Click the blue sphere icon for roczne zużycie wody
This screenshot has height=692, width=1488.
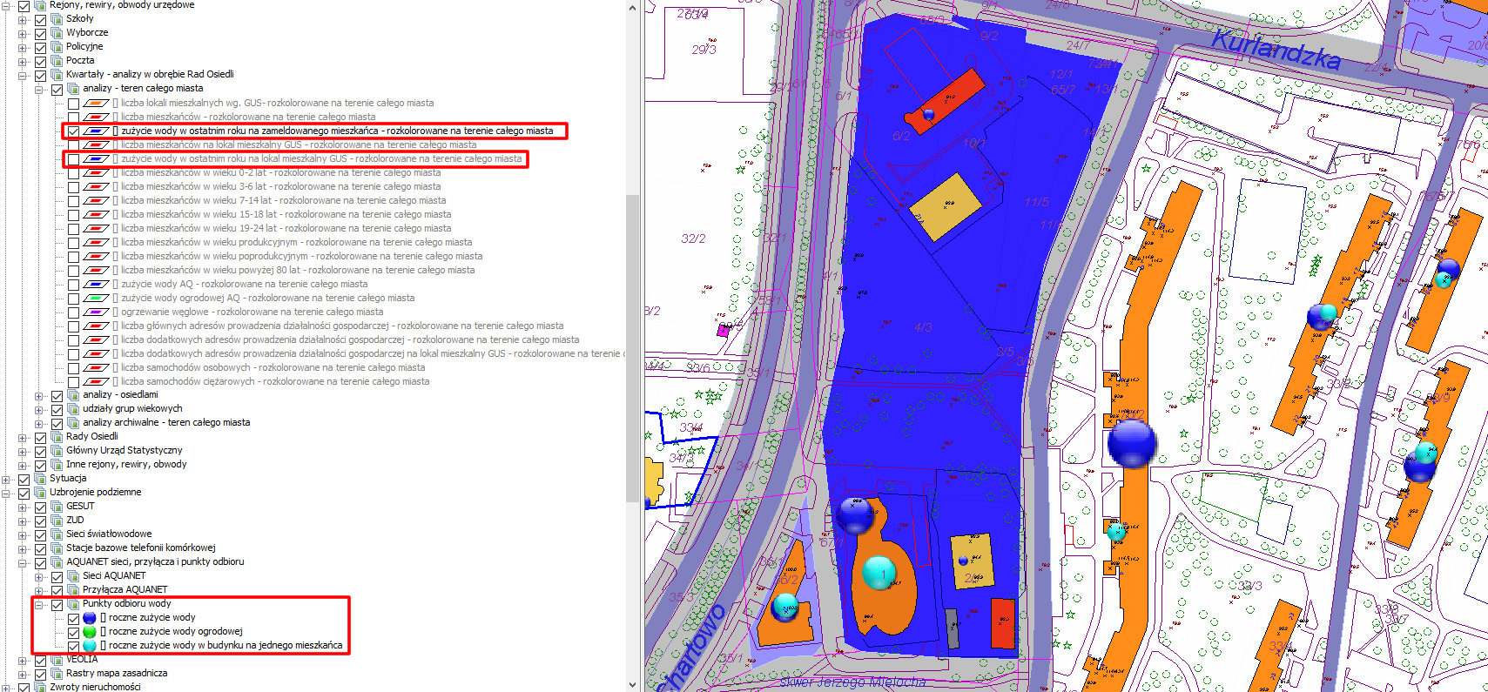(90, 618)
